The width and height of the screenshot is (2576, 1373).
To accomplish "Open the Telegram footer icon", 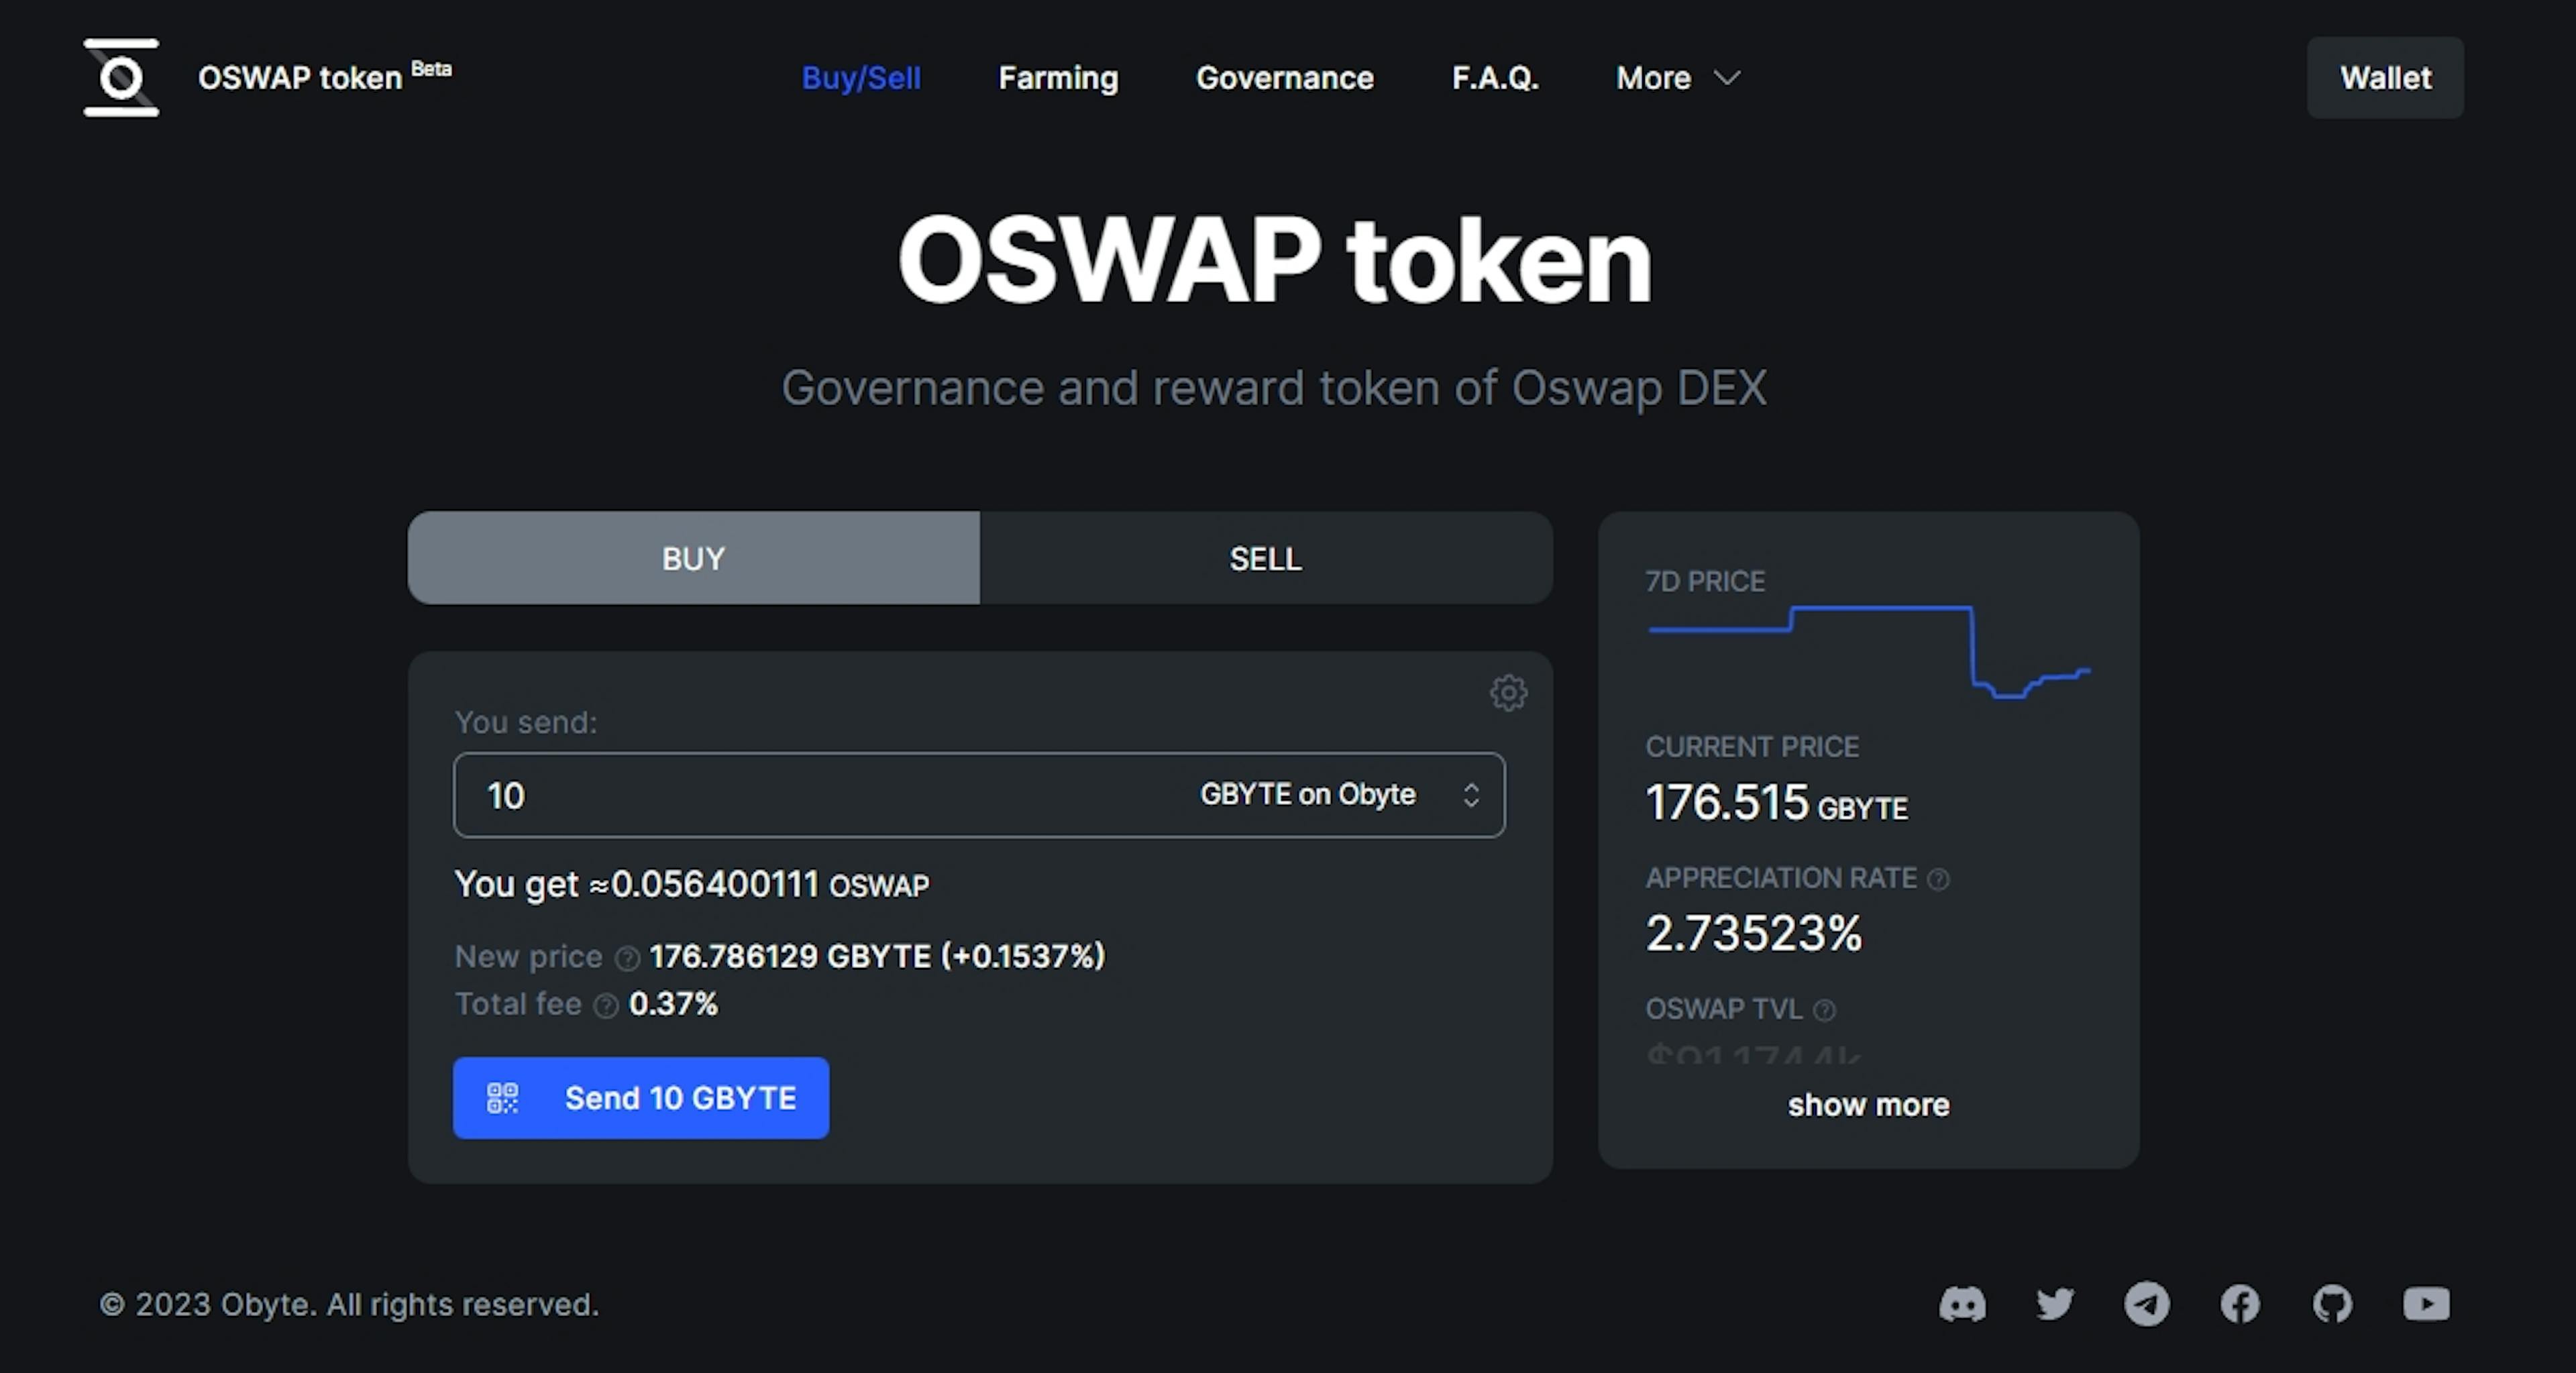I will [x=2147, y=1304].
